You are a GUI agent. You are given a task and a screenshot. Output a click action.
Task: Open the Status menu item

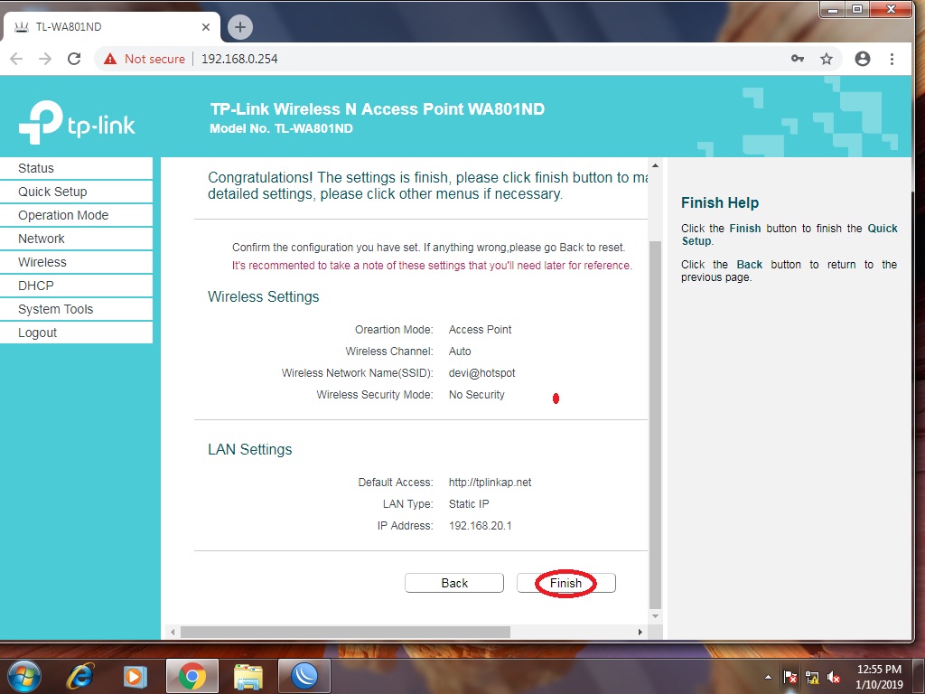click(76, 168)
